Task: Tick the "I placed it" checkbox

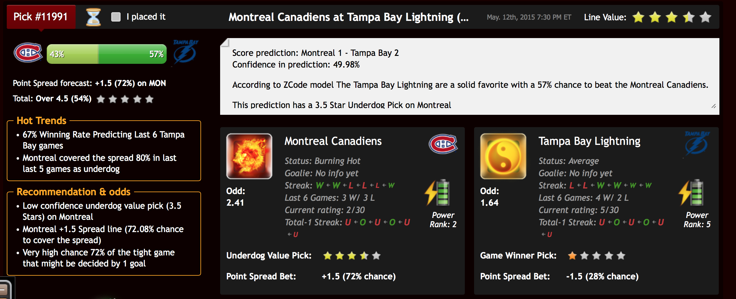Action: (116, 17)
